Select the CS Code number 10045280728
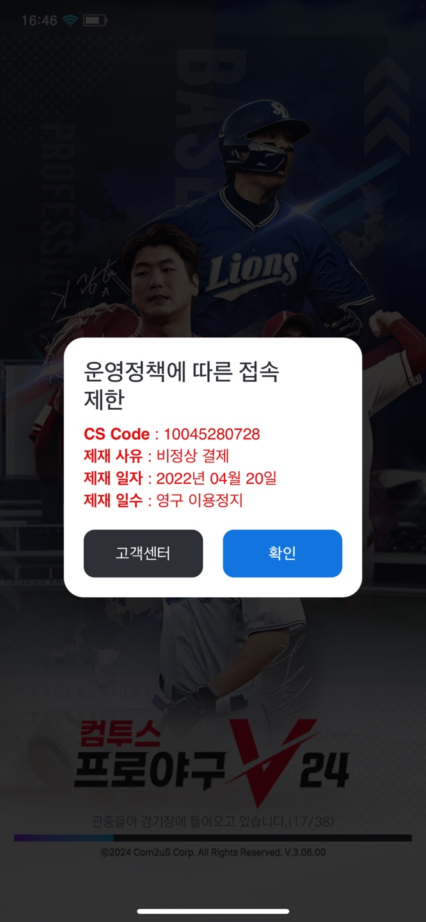Viewport: 426px width, 922px height. point(212,434)
